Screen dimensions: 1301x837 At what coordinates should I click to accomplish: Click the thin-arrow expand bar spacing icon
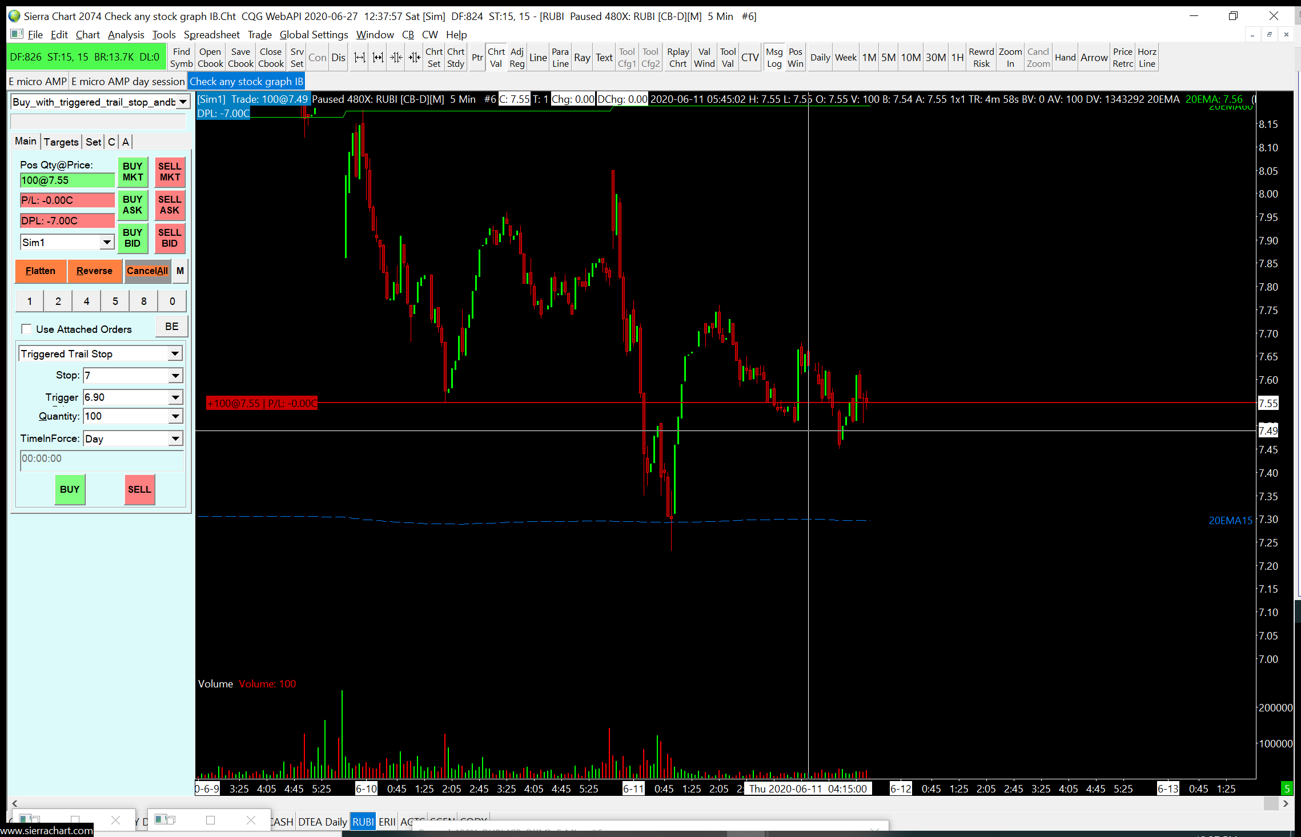coord(359,58)
